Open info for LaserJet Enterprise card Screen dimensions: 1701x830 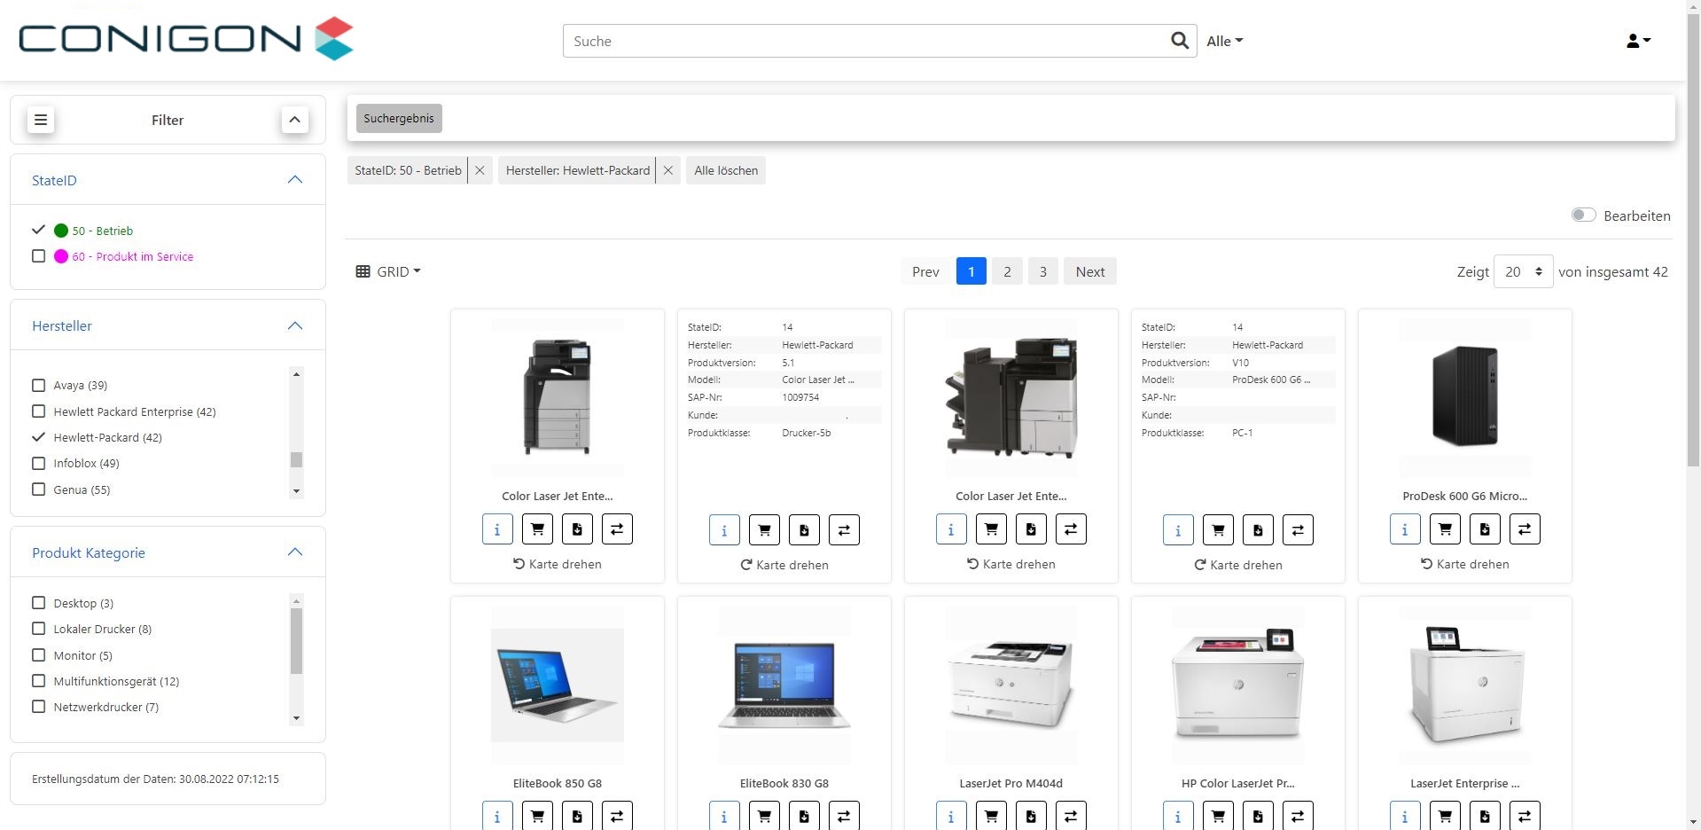click(x=1405, y=816)
